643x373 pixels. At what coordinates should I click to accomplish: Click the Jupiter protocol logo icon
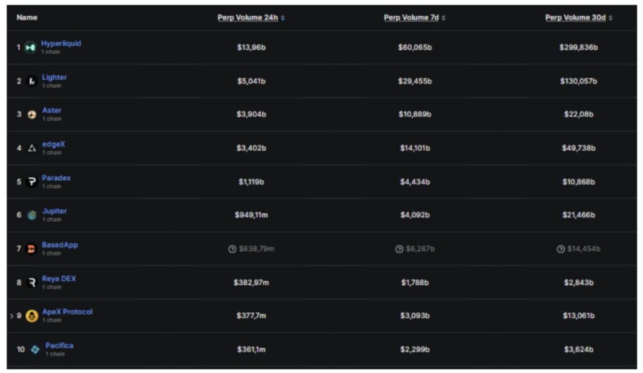(x=31, y=215)
